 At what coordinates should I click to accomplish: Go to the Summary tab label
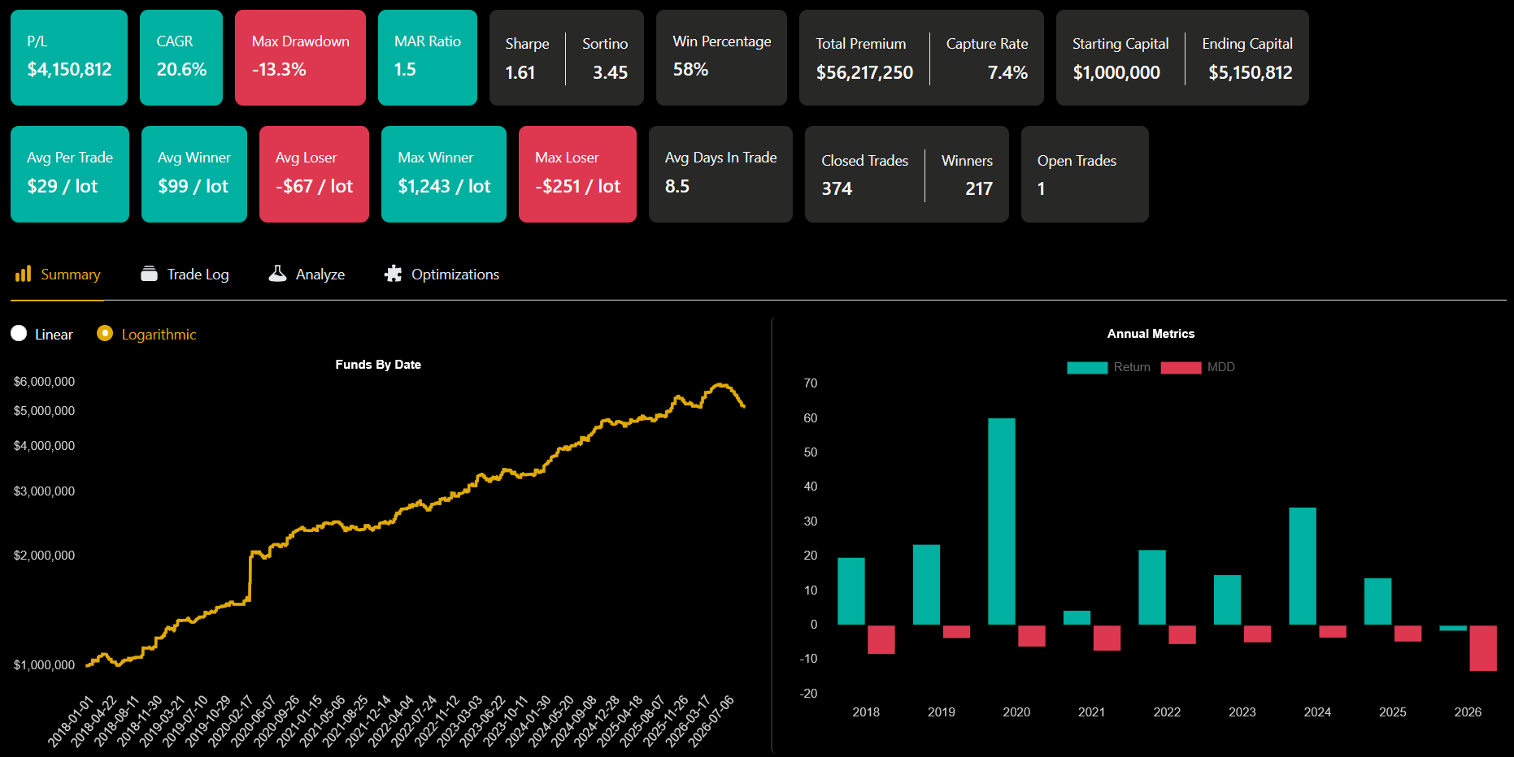71,275
